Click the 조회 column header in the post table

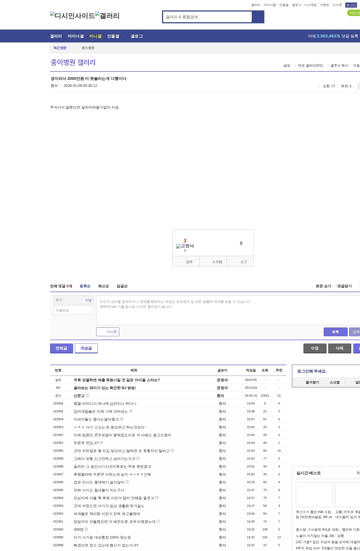265,370
